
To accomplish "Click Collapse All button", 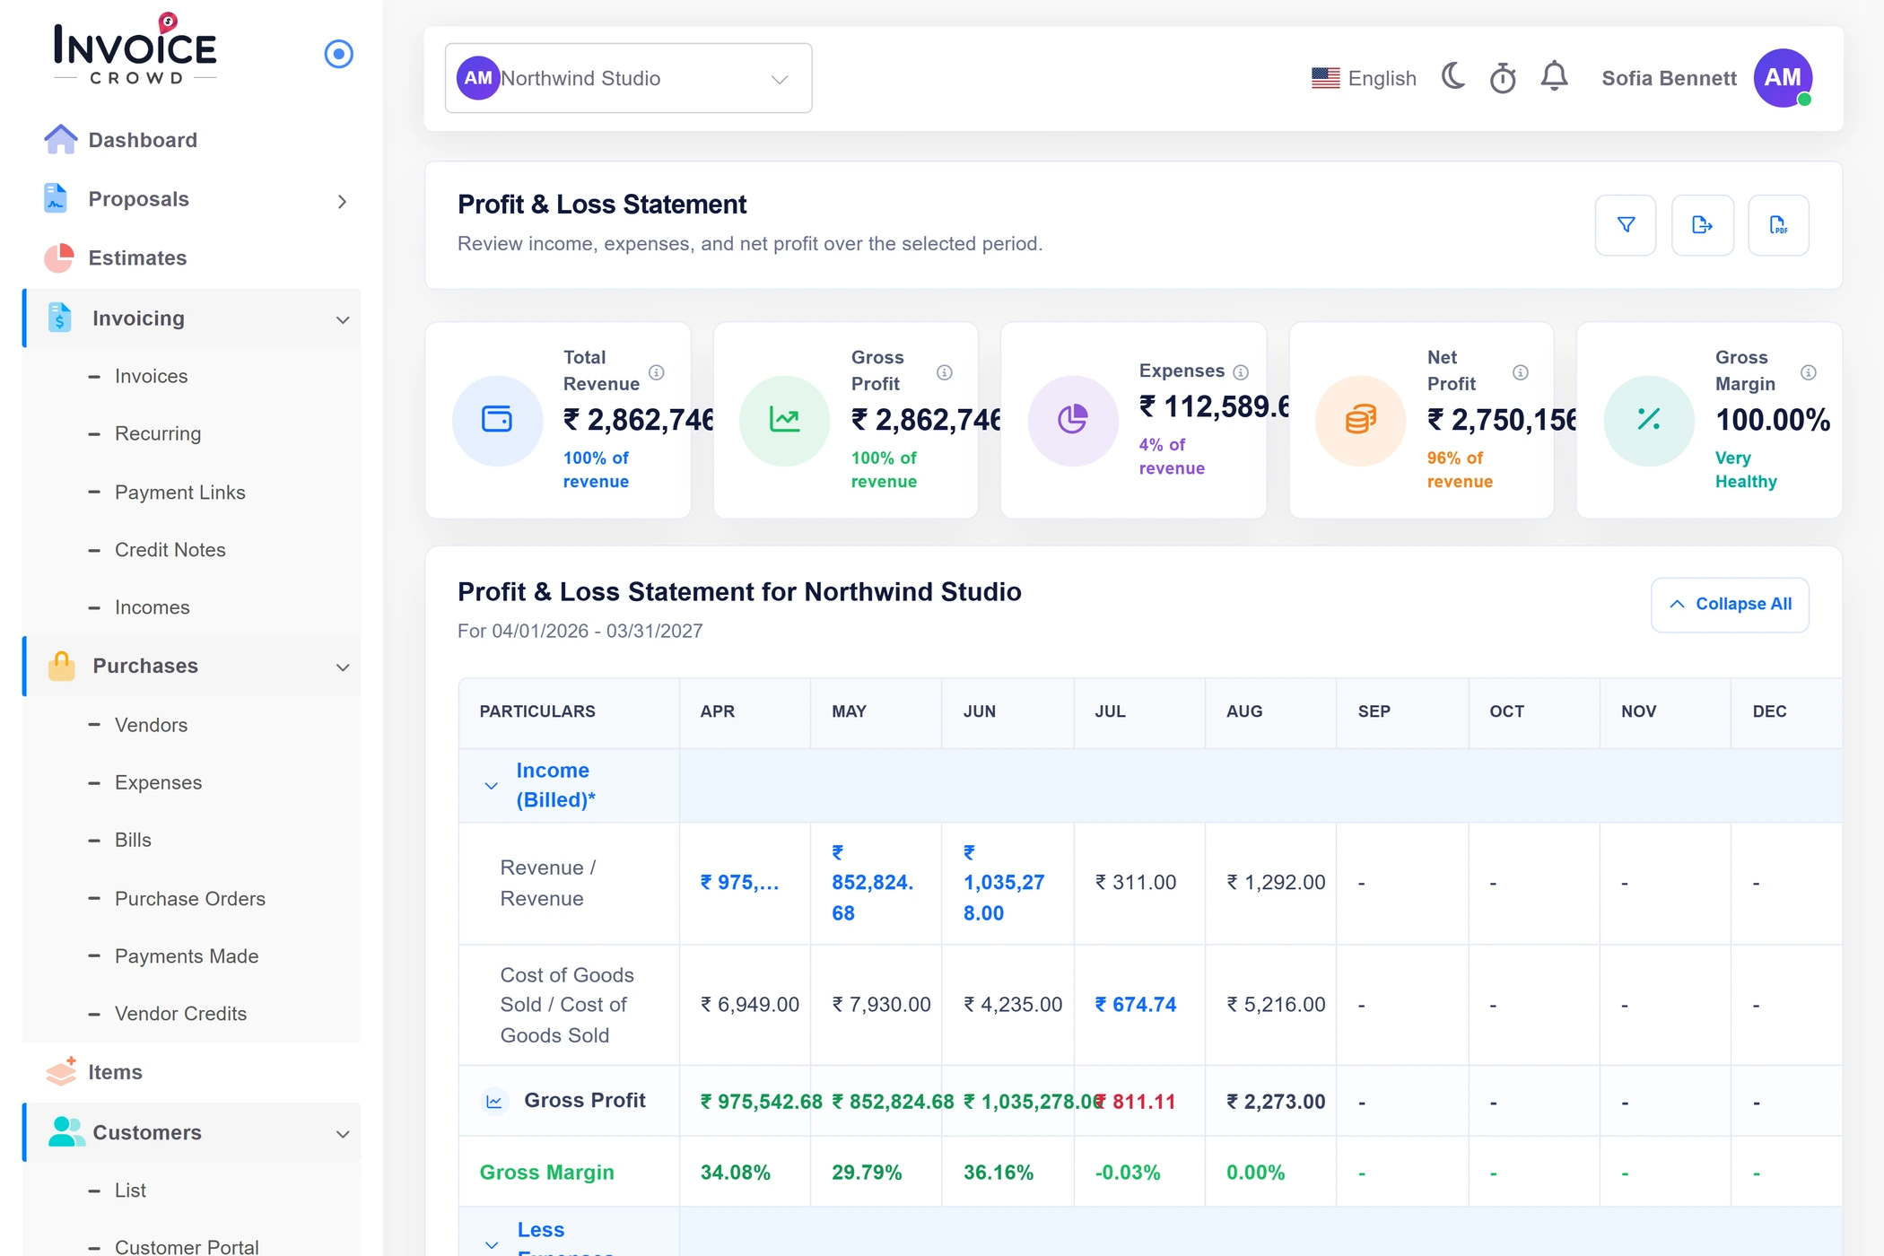I will (1730, 605).
